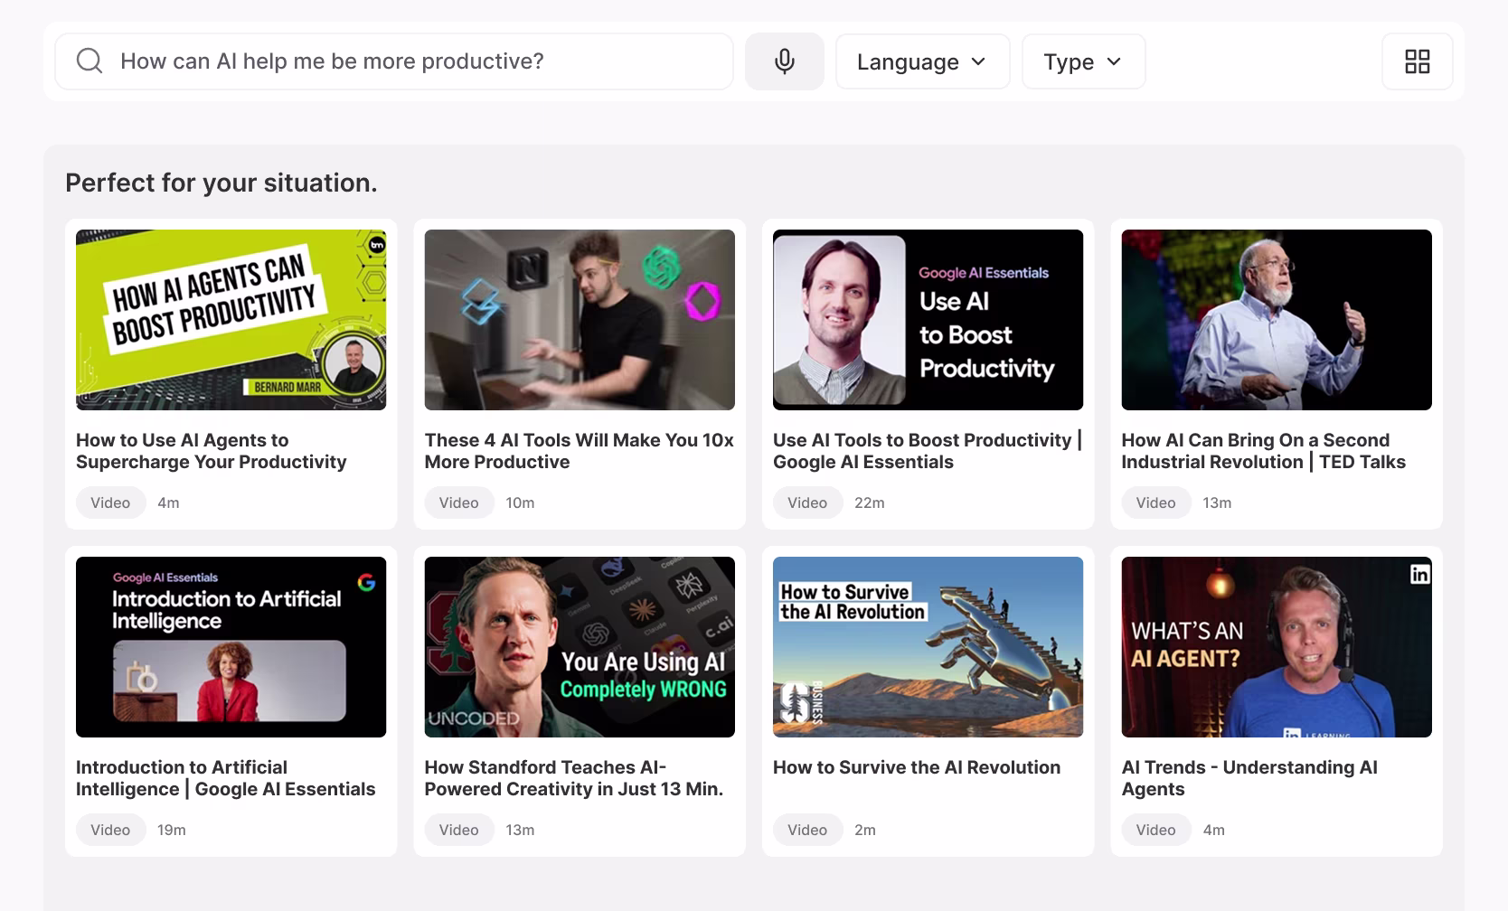
Task: Click Video tag on the 19m card
Action: 110,830
